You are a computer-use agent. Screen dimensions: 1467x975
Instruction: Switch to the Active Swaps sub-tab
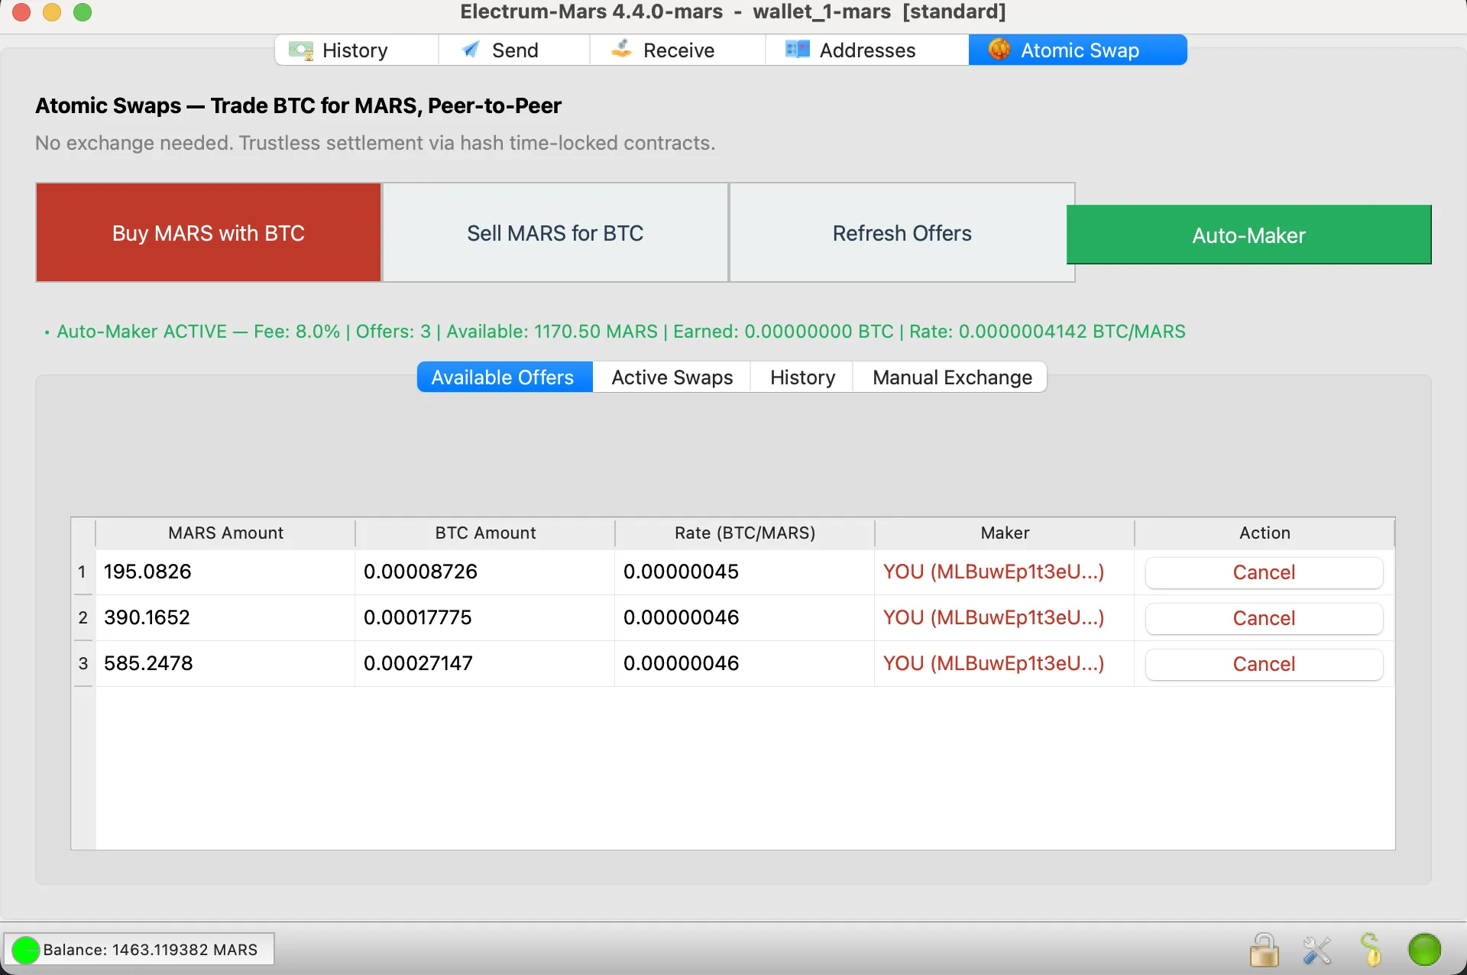(x=672, y=377)
